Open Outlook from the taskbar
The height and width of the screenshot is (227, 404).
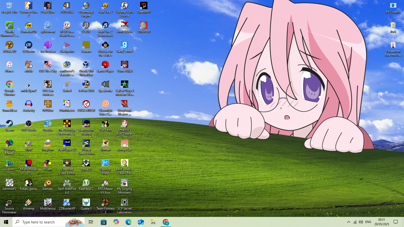pyautogui.click(x=141, y=222)
